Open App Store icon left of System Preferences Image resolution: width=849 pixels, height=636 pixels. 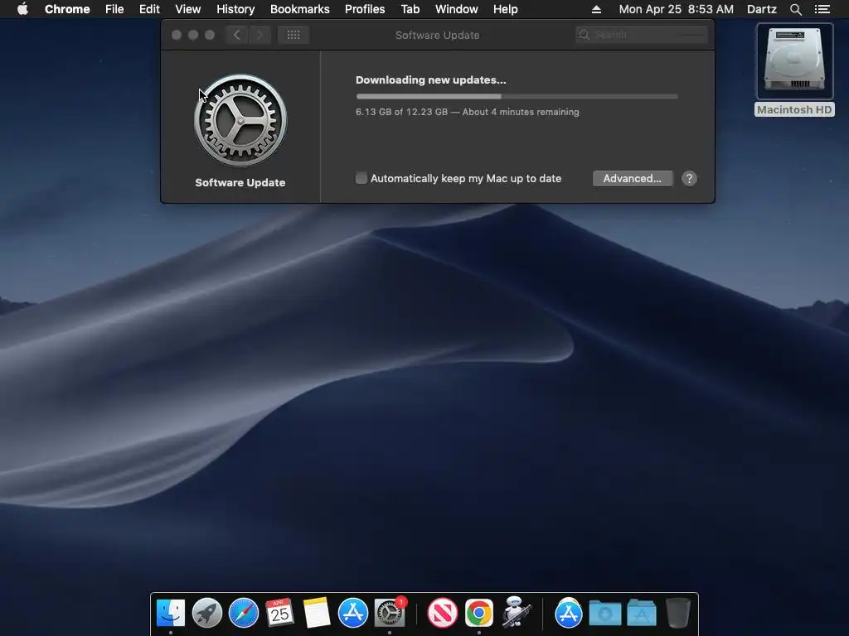click(x=353, y=613)
